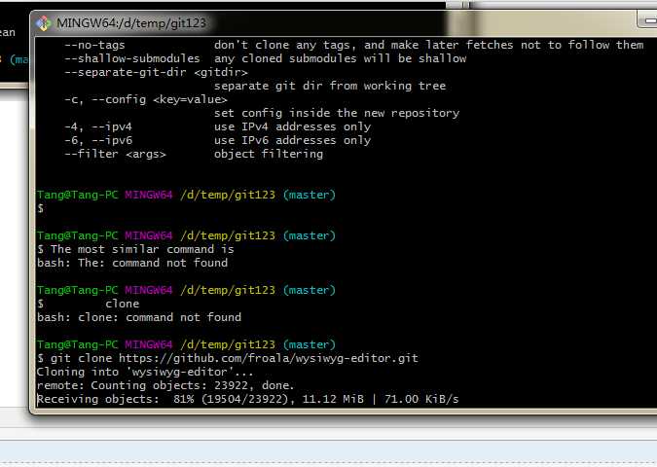The image size is (657, 467).
Task: Click the MINGW64:/d/temp/git123 window title
Action: point(131,23)
